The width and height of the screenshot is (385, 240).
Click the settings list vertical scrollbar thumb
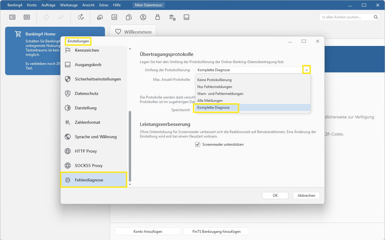tap(130, 146)
